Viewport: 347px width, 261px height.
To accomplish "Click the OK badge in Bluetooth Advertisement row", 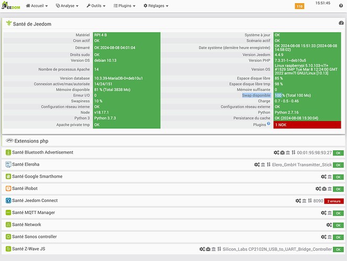I will (338, 153).
